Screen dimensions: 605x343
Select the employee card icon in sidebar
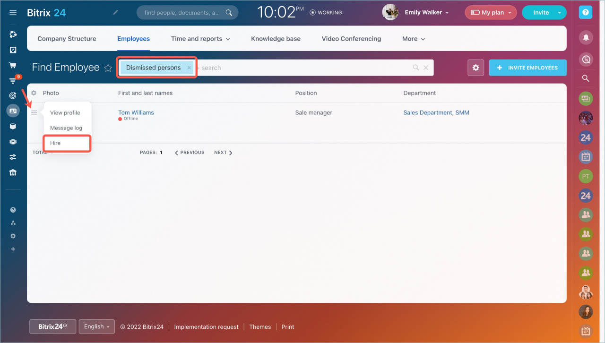coord(13,111)
